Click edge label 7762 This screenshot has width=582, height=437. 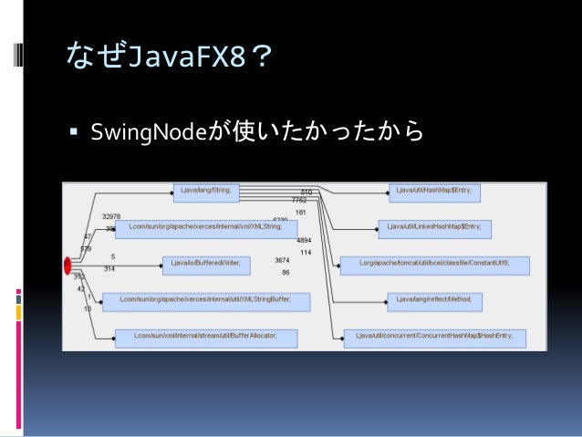(x=299, y=200)
